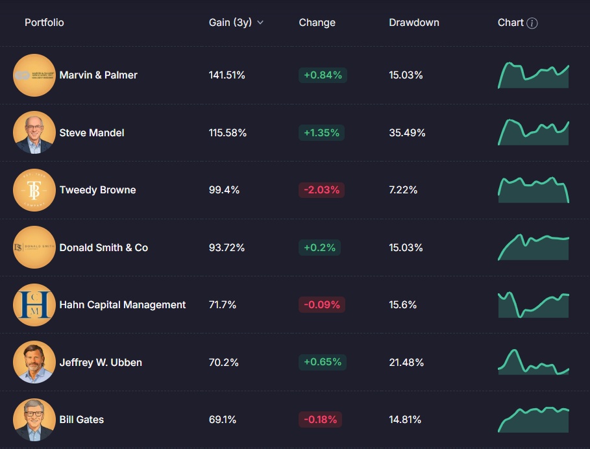Click the Gain (3y) column header text

[230, 23]
